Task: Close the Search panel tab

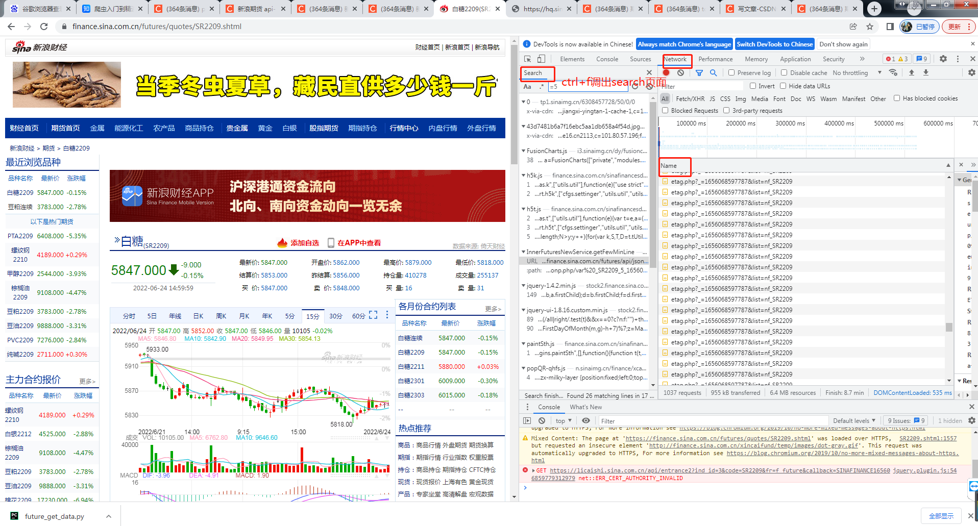Action: click(x=649, y=72)
